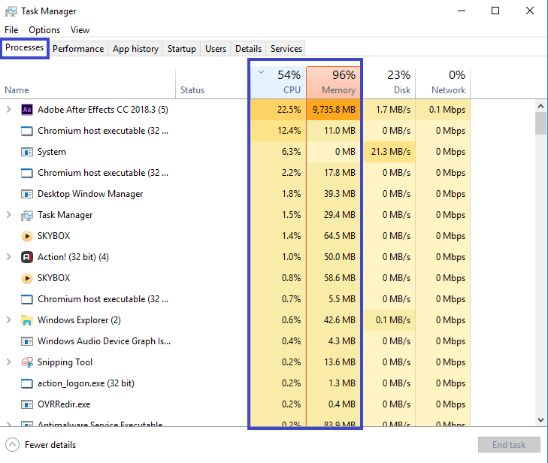Screen dimensions: 548x463
Task: Click the Windows Audio Device Graph icon
Action: pos(27,341)
